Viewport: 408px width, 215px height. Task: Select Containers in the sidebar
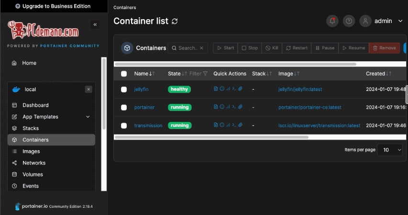point(52,140)
